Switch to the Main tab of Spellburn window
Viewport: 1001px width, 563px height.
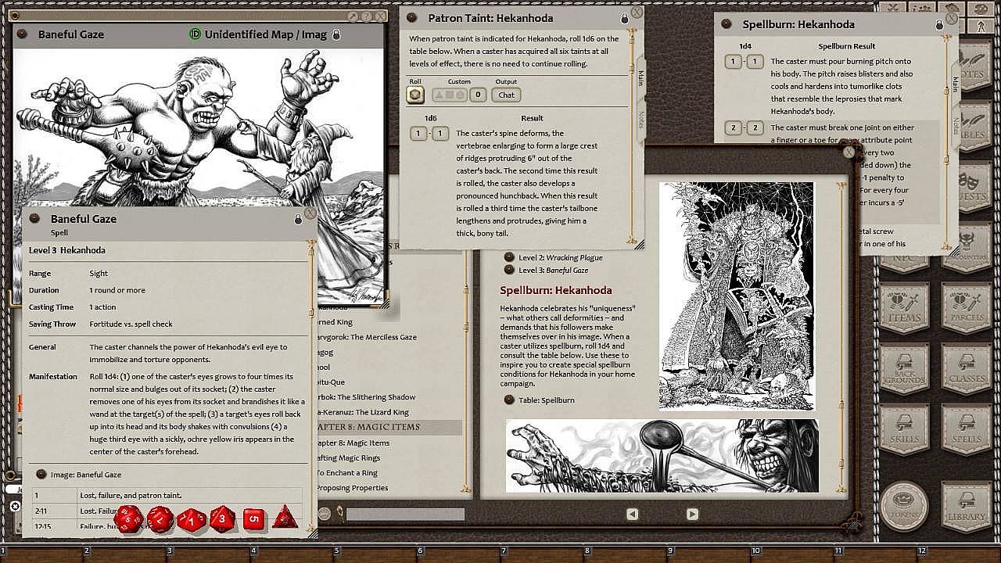coord(956,83)
